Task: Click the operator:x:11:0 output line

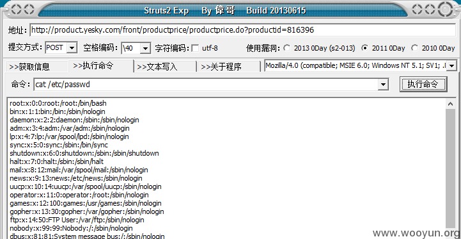Action: click(79, 195)
